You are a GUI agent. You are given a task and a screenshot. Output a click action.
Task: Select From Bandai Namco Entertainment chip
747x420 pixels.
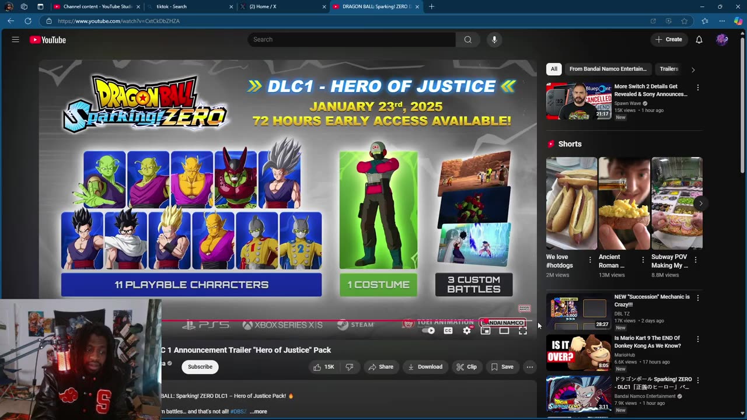pyautogui.click(x=608, y=69)
